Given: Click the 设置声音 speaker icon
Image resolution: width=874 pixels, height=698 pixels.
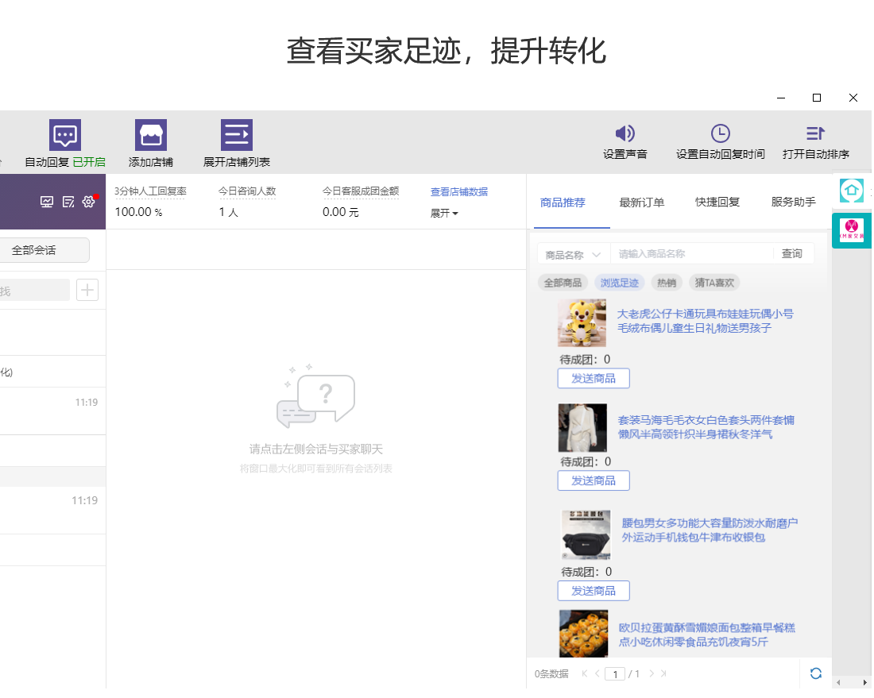Looking at the screenshot, I should click(x=625, y=133).
